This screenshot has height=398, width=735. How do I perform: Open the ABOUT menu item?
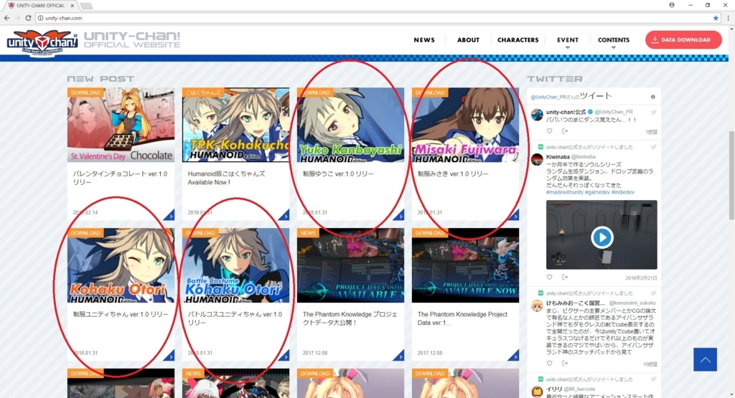point(468,40)
